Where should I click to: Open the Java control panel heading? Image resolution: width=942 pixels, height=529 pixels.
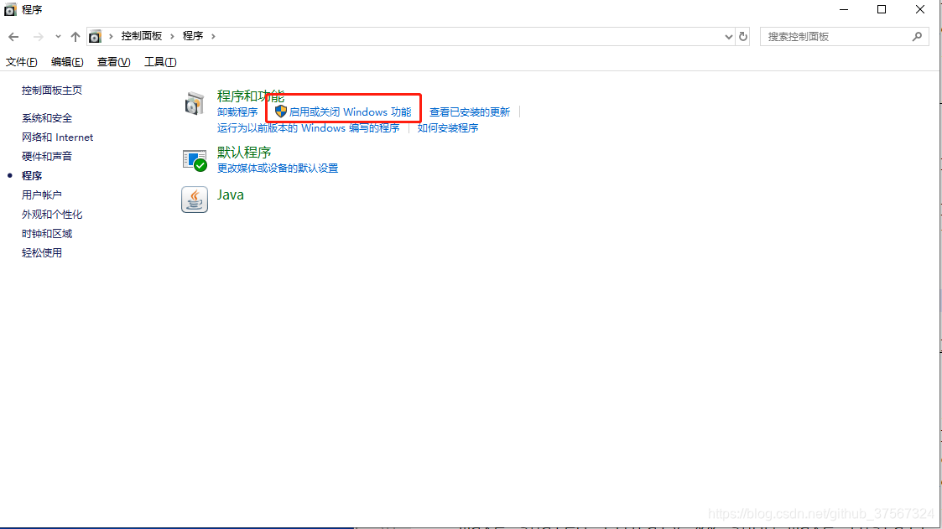point(230,194)
